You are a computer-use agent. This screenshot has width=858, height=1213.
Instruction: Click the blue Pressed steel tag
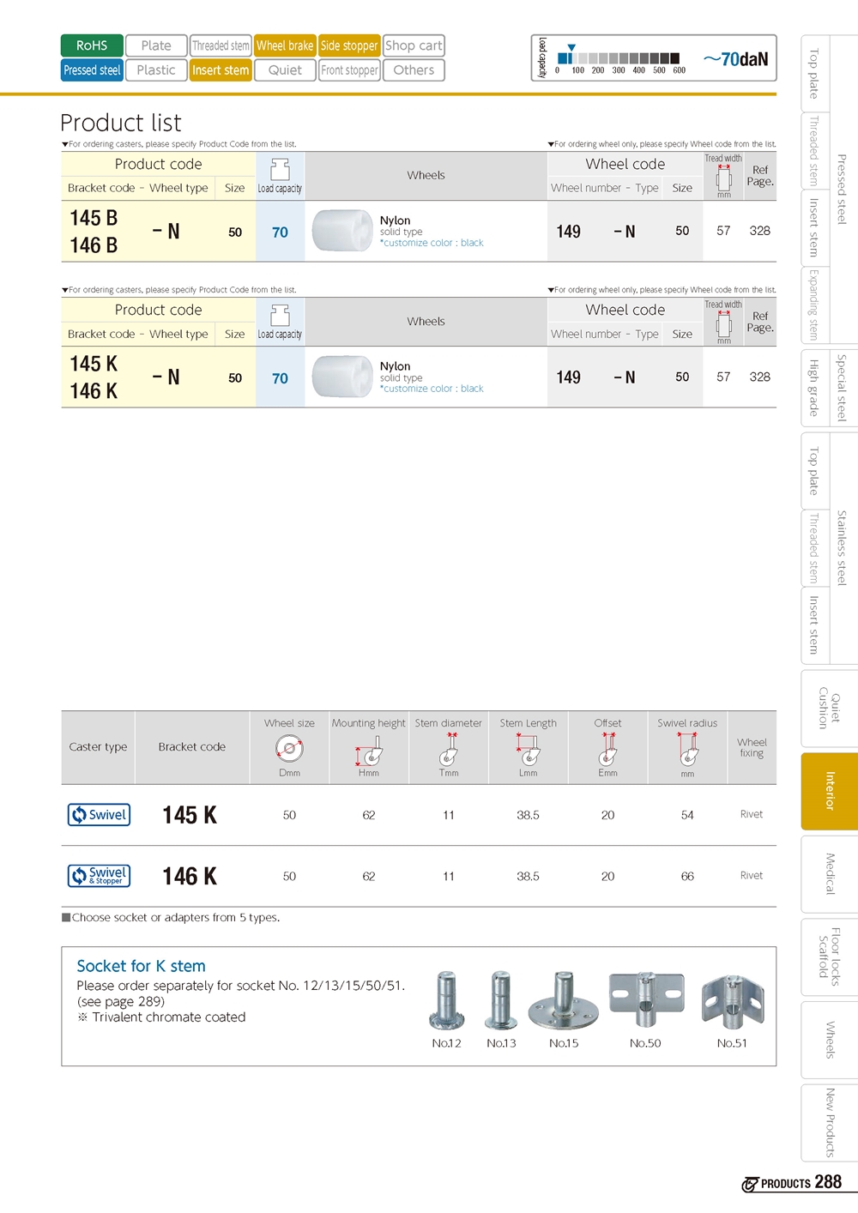click(x=92, y=70)
